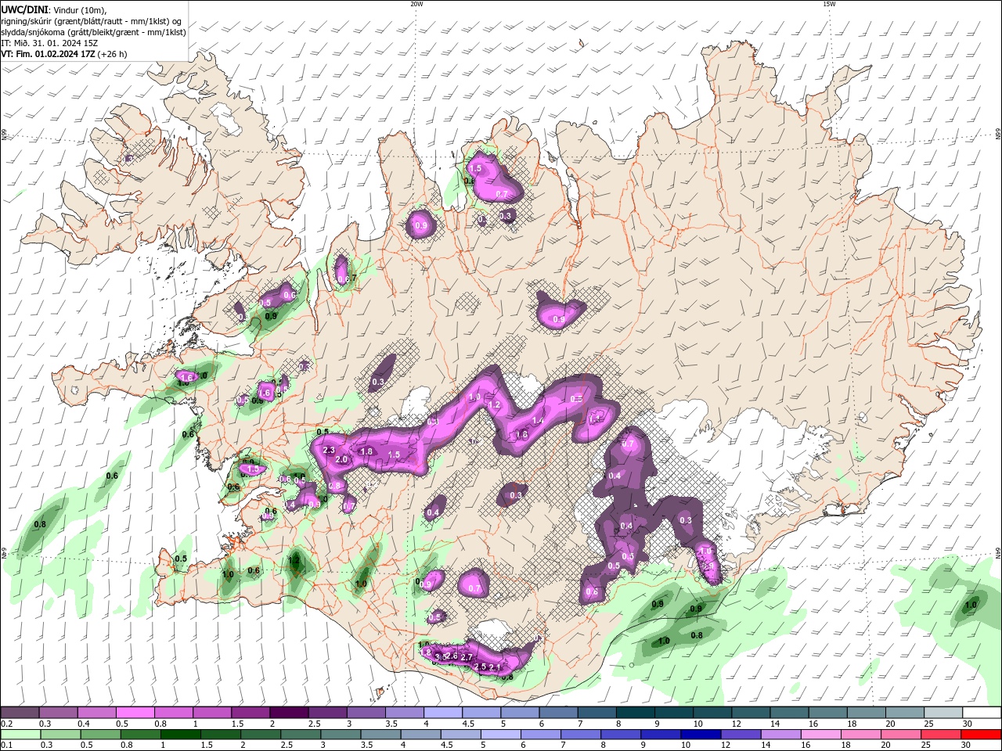This screenshot has height=751, width=1002.
Task: Click the '20W' longitude label
Action: [416, 4]
